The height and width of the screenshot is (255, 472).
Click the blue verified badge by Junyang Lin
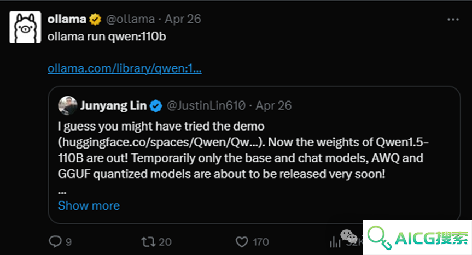(156, 106)
